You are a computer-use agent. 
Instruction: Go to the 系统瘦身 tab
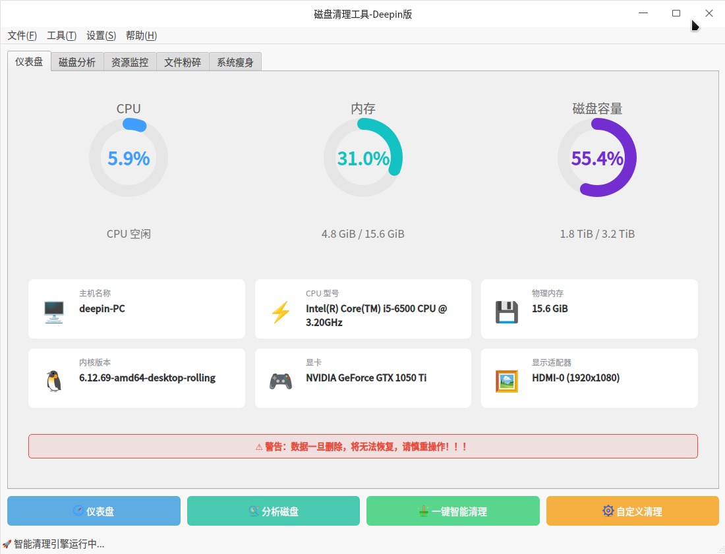[235, 62]
